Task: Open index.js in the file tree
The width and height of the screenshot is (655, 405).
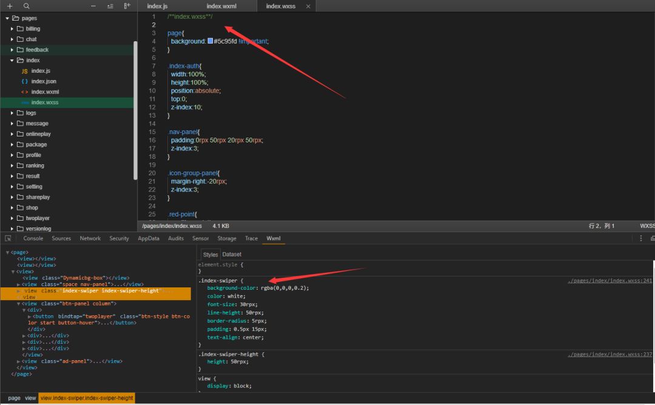Action: pos(41,71)
